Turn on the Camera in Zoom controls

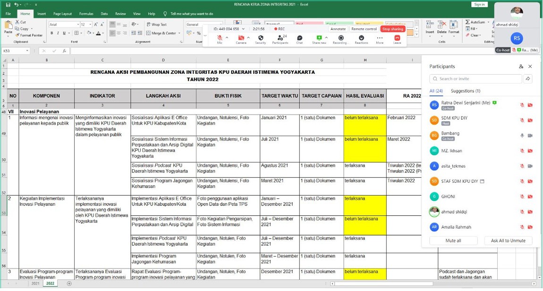coord(241,38)
